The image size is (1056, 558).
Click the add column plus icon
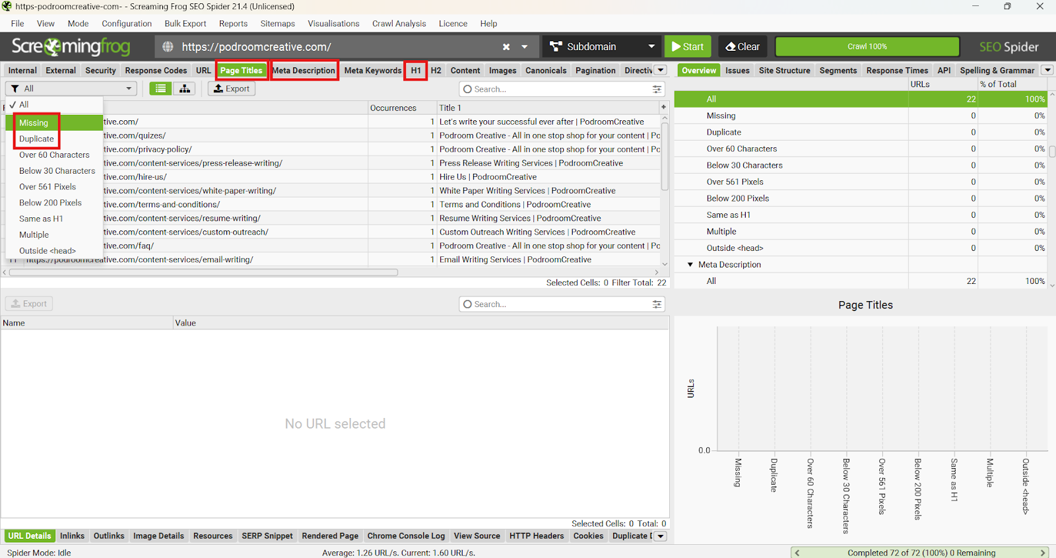click(663, 107)
